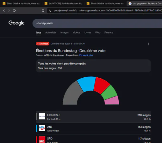This screenshot has width=162, height=143.
Task: Open the three-dot options on election widget
Action: (148, 44)
